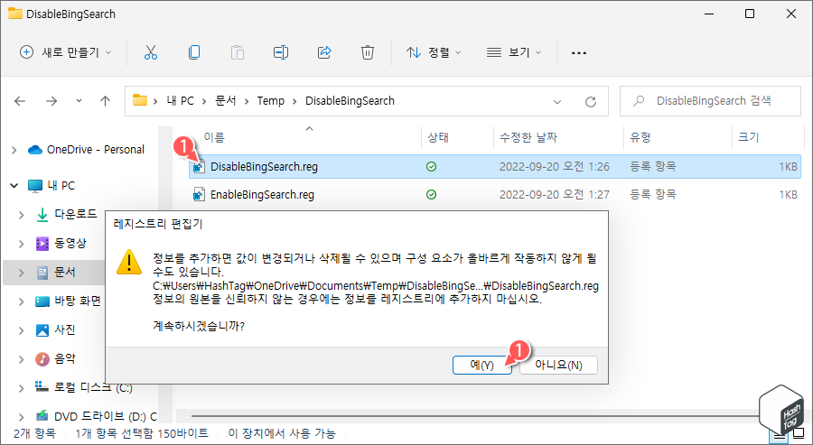Click the 사진 pictures icon in sidebar
This screenshot has width=813, height=445.
42,330
